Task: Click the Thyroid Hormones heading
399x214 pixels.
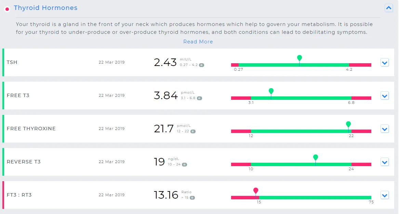Action: pyautogui.click(x=45, y=8)
